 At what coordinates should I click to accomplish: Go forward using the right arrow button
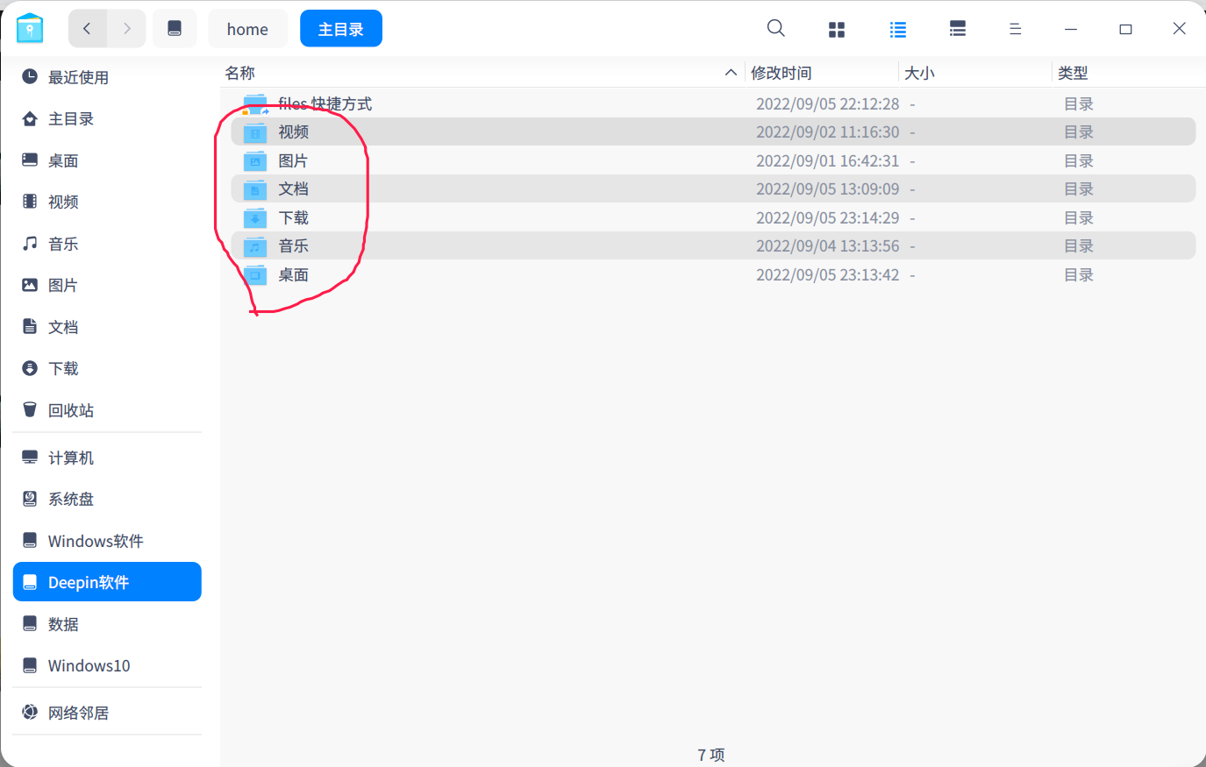(127, 29)
